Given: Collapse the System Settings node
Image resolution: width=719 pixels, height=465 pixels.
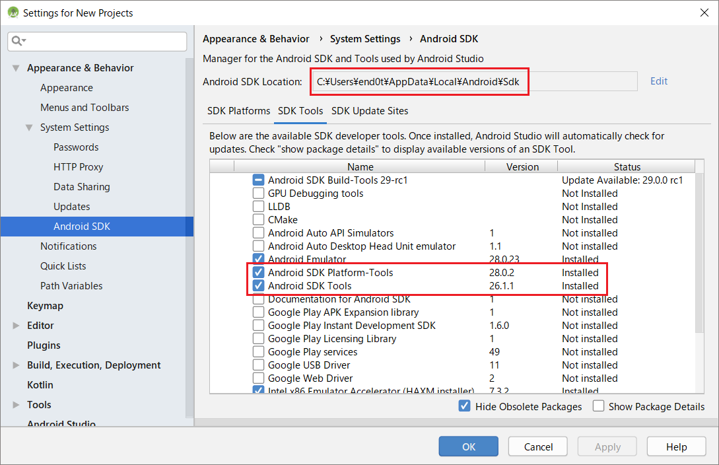Looking at the screenshot, I should [29, 127].
